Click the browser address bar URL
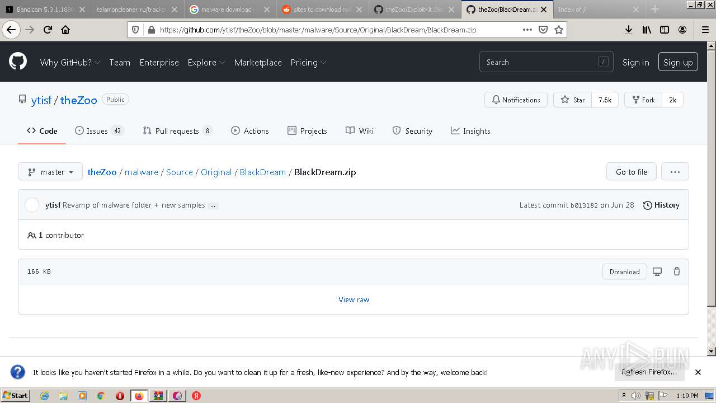 pyautogui.click(x=318, y=30)
